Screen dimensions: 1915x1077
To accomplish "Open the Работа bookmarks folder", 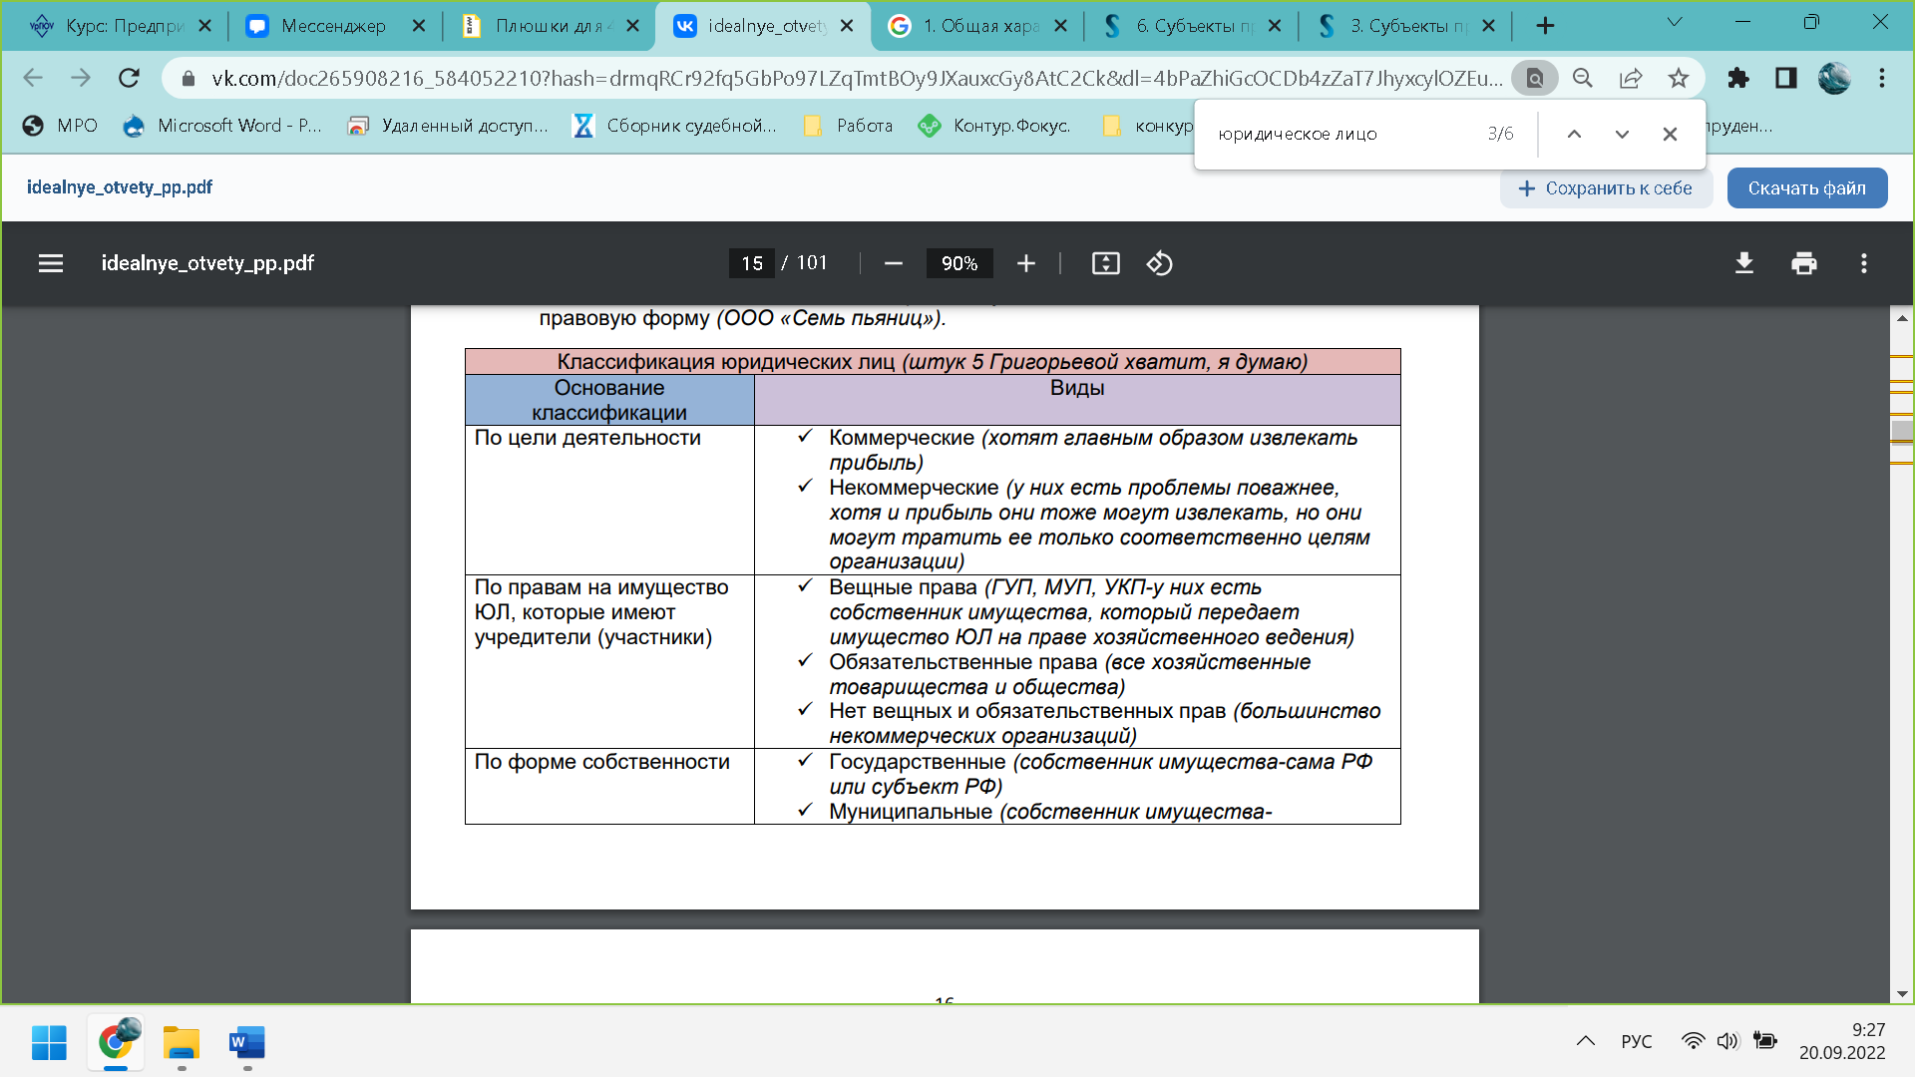I will 849,126.
